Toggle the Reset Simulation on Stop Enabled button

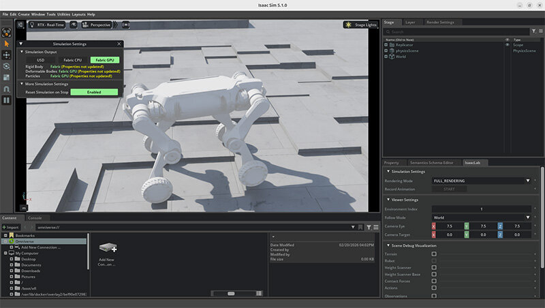tap(94, 92)
